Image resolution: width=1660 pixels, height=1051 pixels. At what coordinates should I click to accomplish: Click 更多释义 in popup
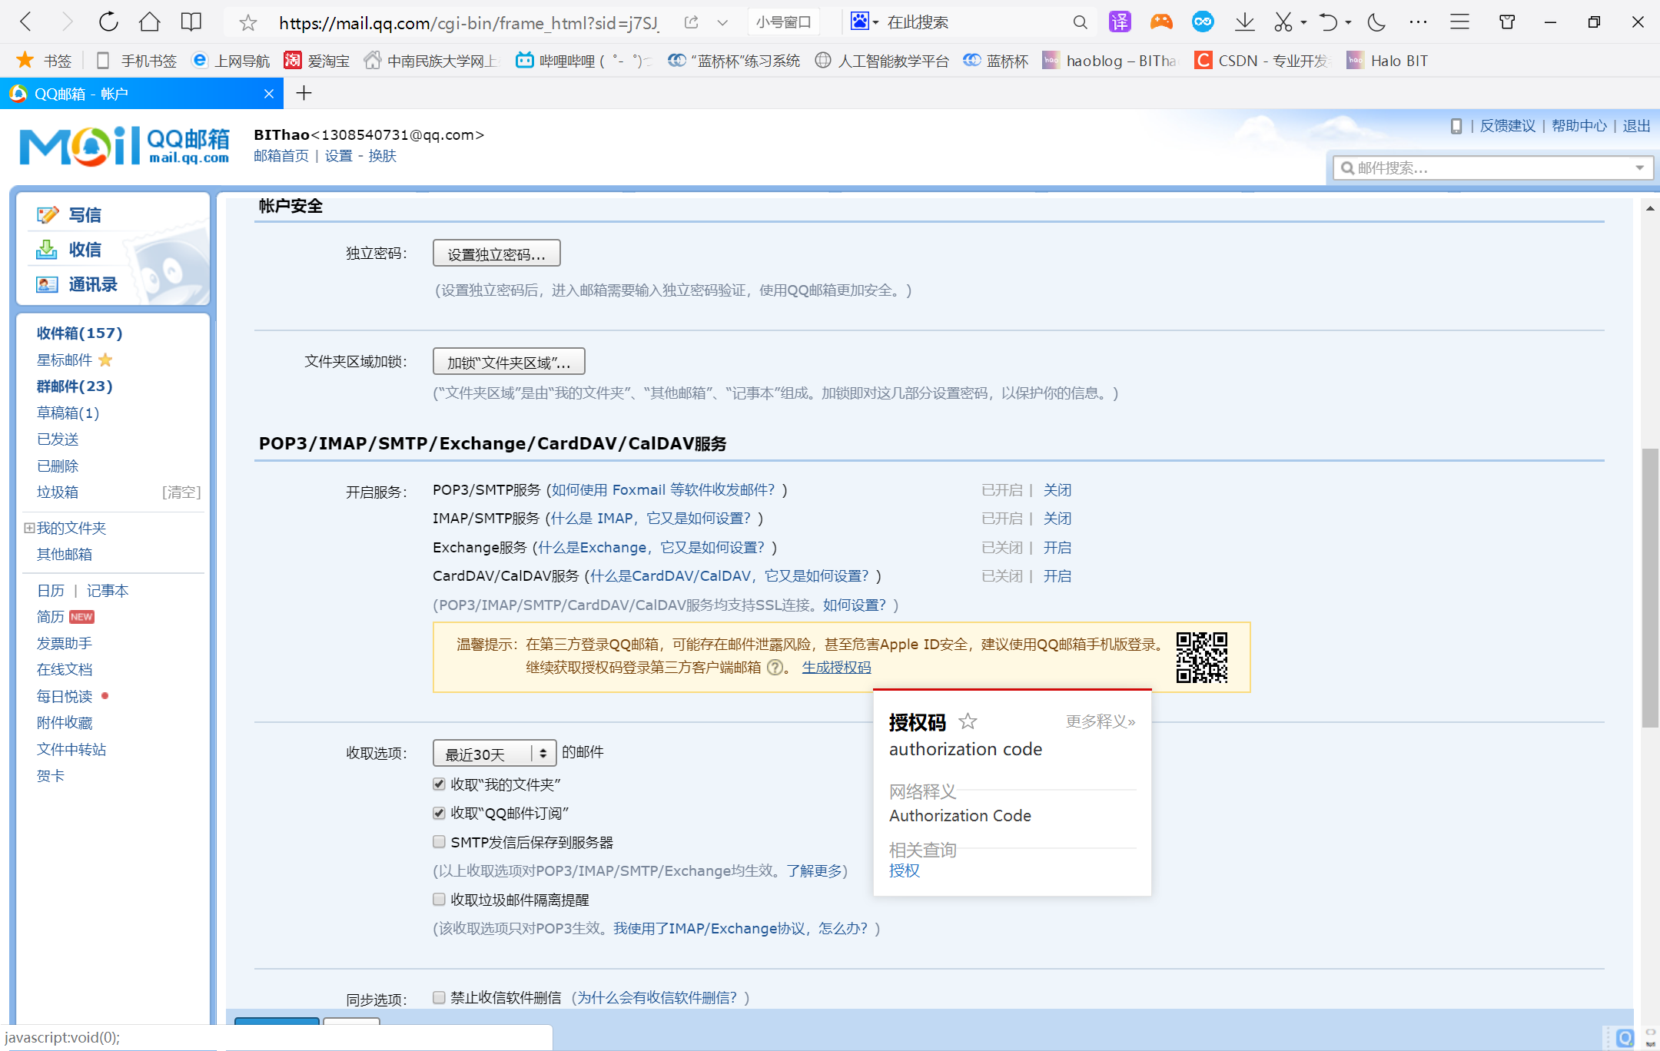click(1101, 721)
